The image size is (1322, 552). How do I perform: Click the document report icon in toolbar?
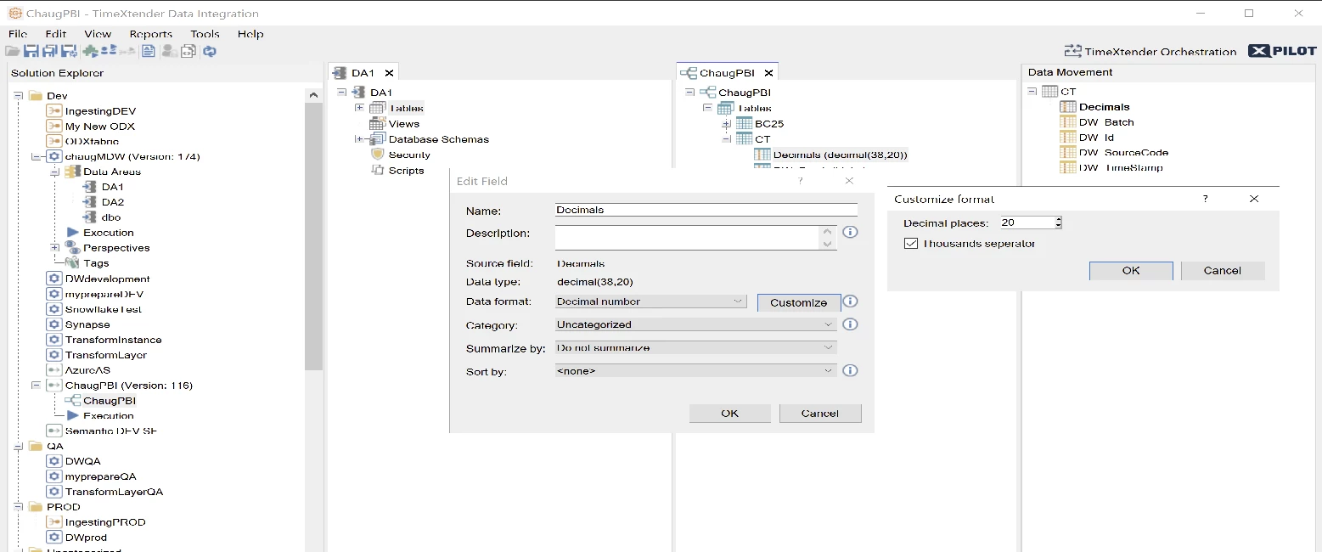click(x=149, y=51)
